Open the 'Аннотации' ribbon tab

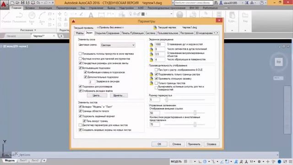(x=45, y=8)
